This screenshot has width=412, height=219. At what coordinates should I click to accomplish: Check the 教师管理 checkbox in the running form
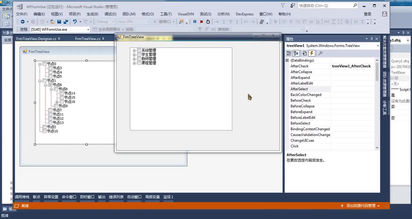click(139, 59)
